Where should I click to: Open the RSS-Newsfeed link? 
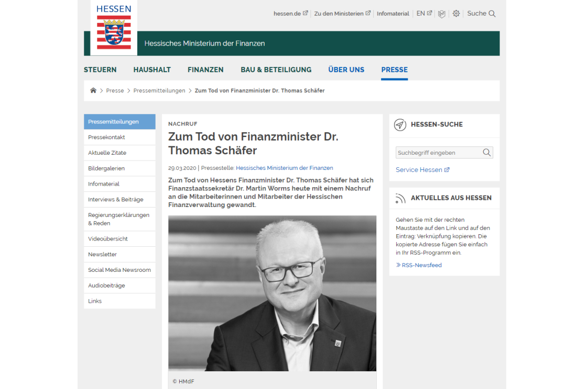pyautogui.click(x=419, y=265)
